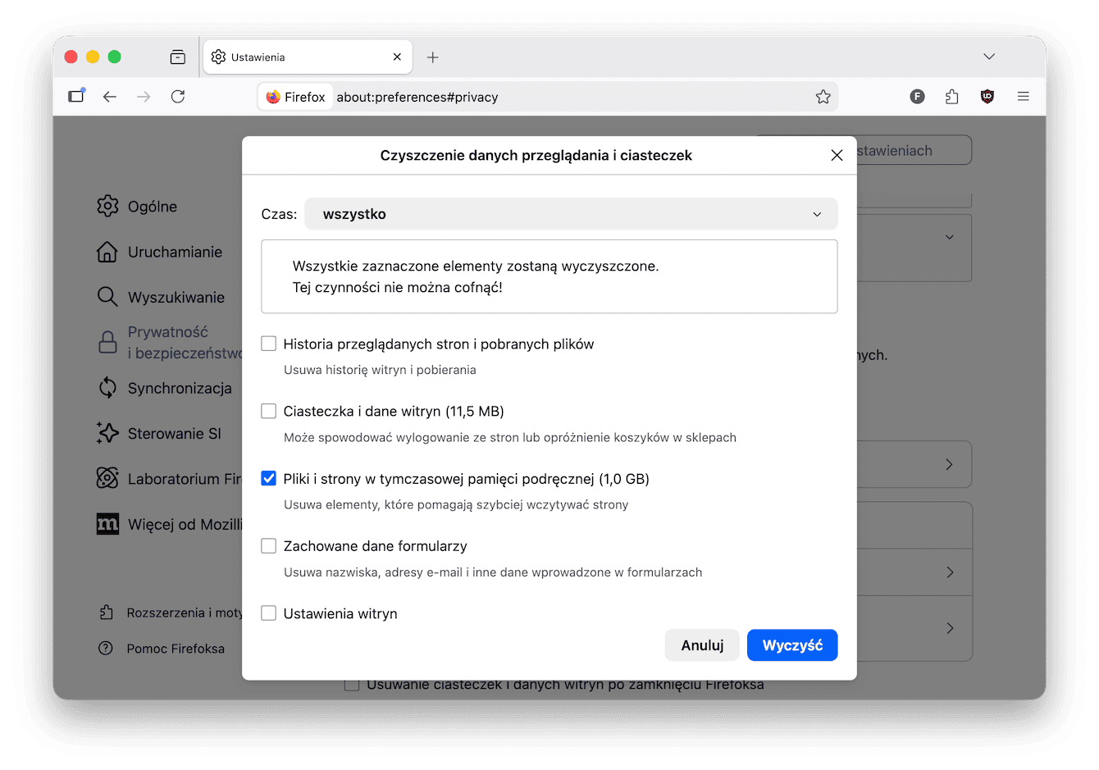Expand the background dropdown chevron top right
The image size is (1099, 770).
tap(950, 237)
